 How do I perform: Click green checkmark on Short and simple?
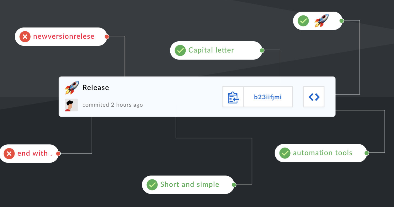pos(152,185)
